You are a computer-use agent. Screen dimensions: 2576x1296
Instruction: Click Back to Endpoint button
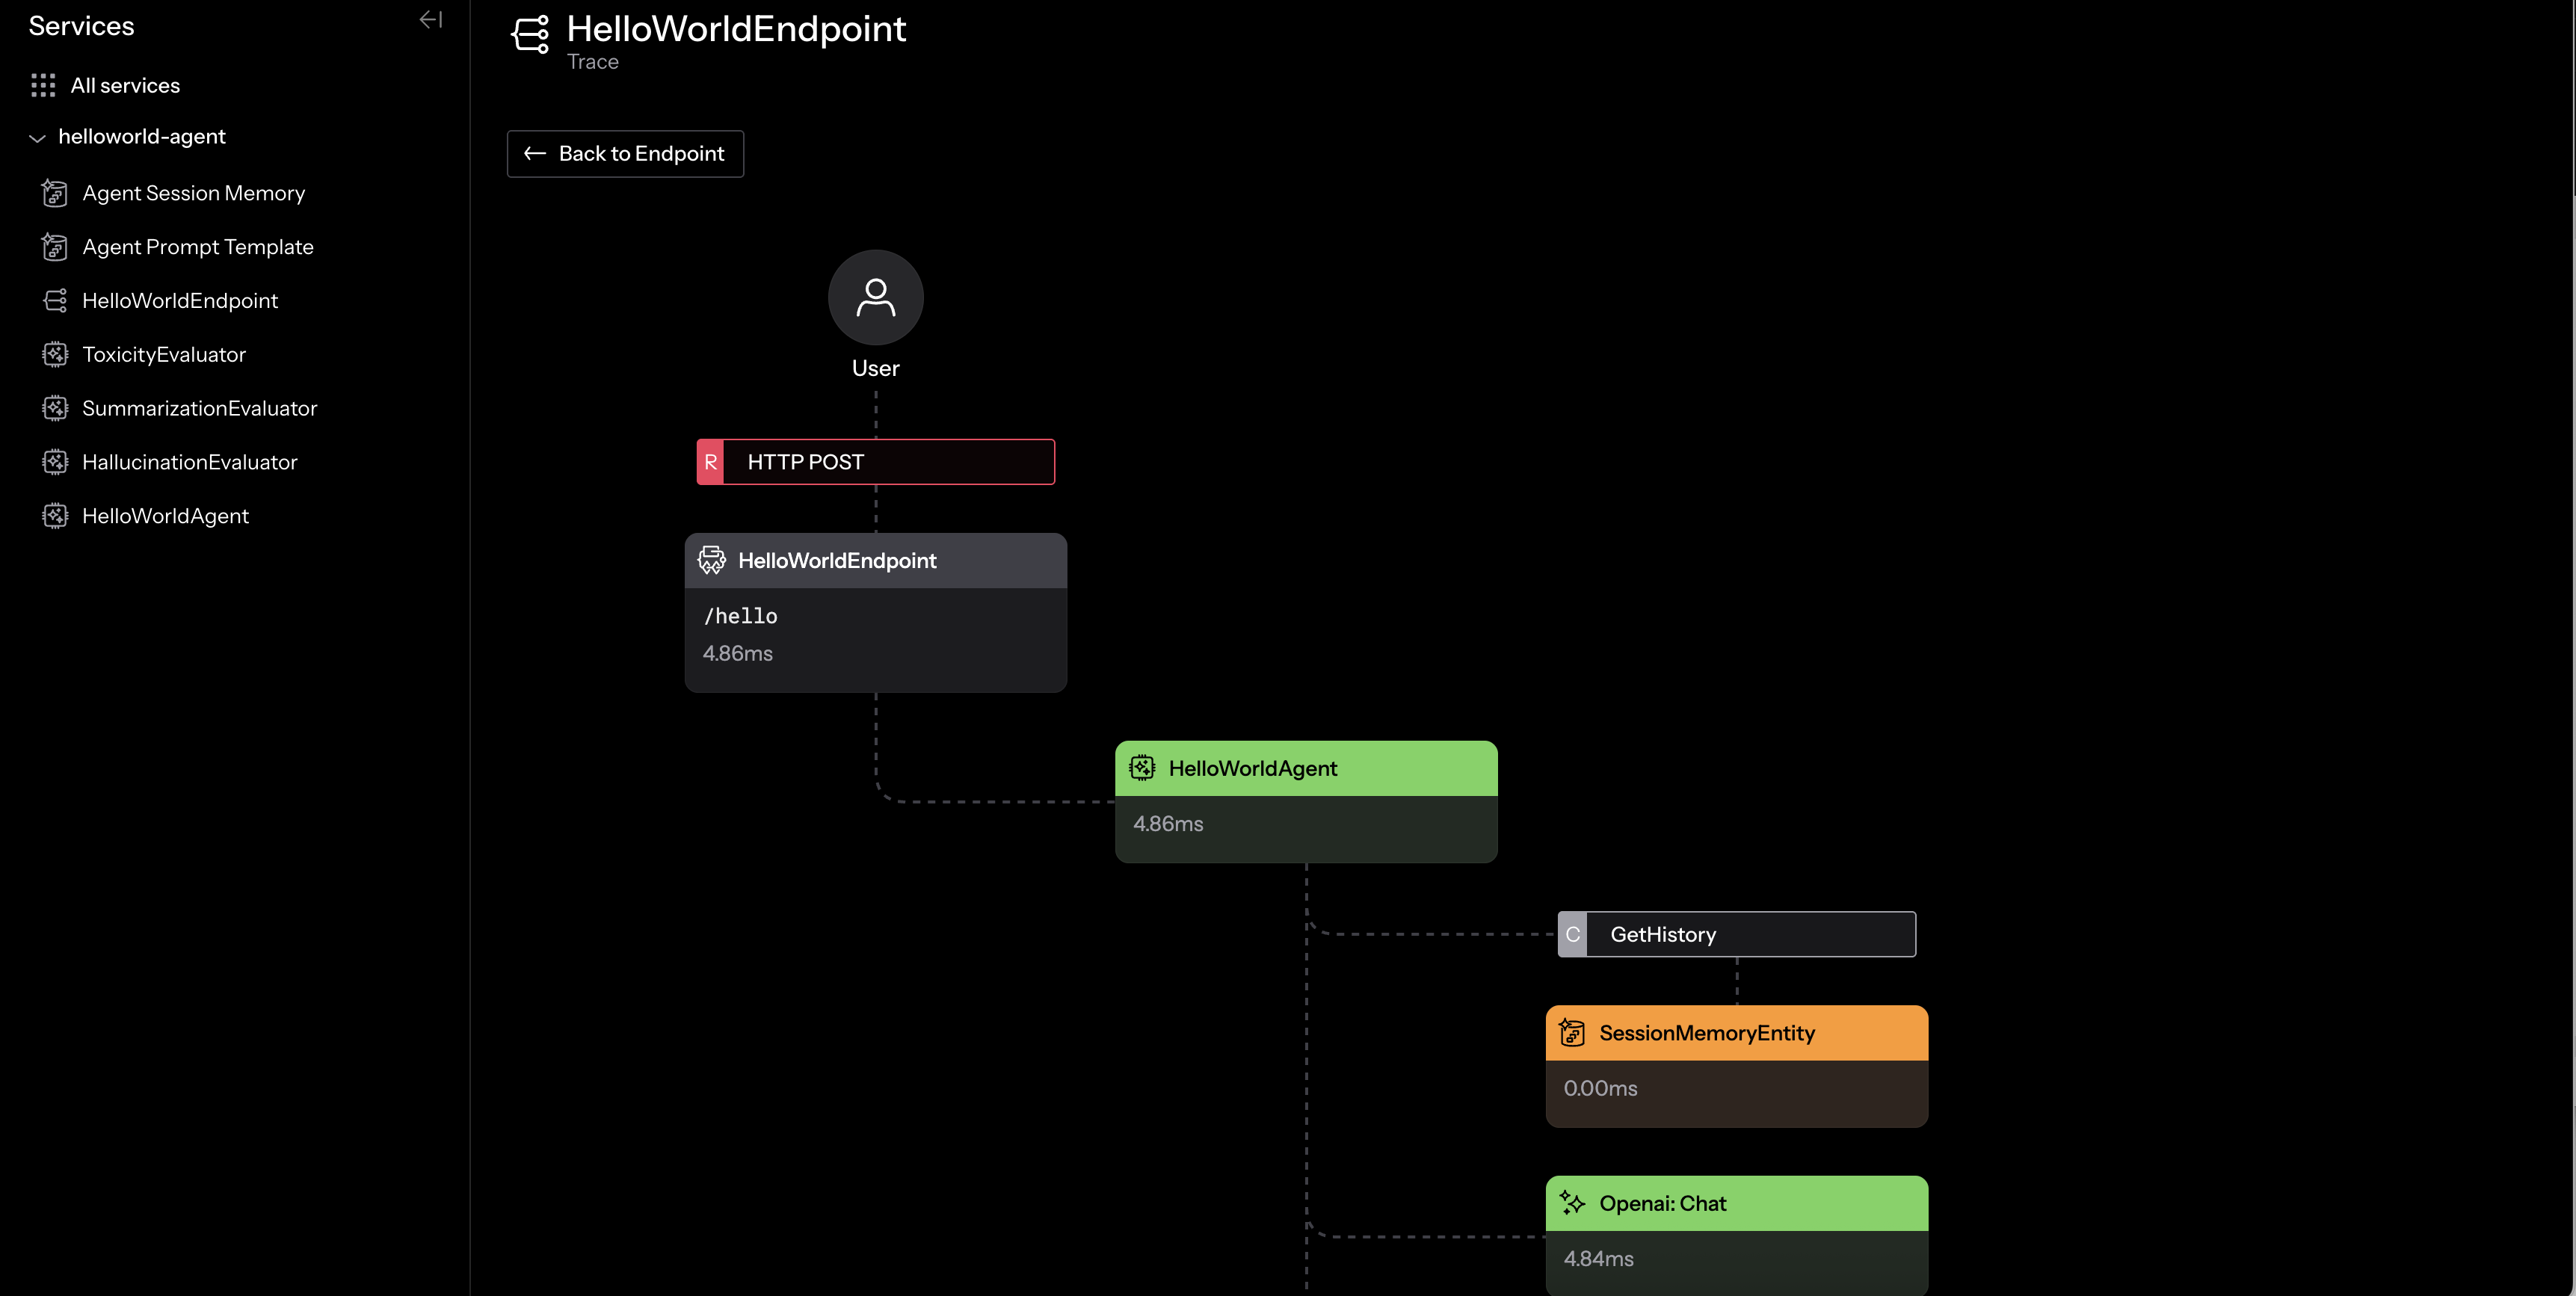pyautogui.click(x=625, y=154)
